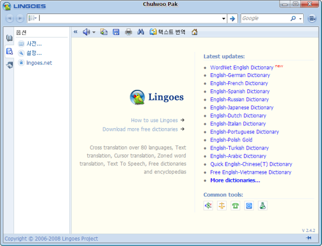Open English-Japanese Dictionary link
Image resolution: width=322 pixels, height=246 pixels.
[x=242, y=108]
